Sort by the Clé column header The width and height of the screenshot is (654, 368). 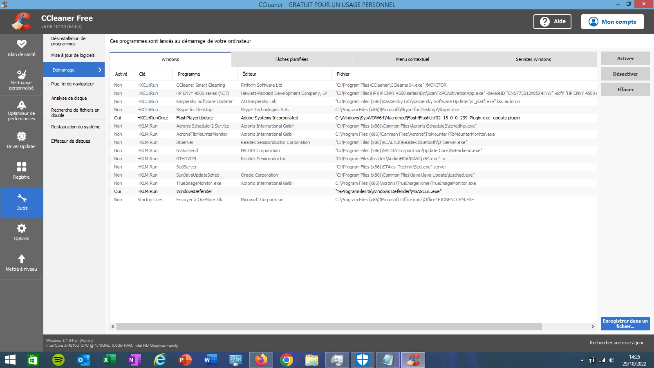pos(153,74)
